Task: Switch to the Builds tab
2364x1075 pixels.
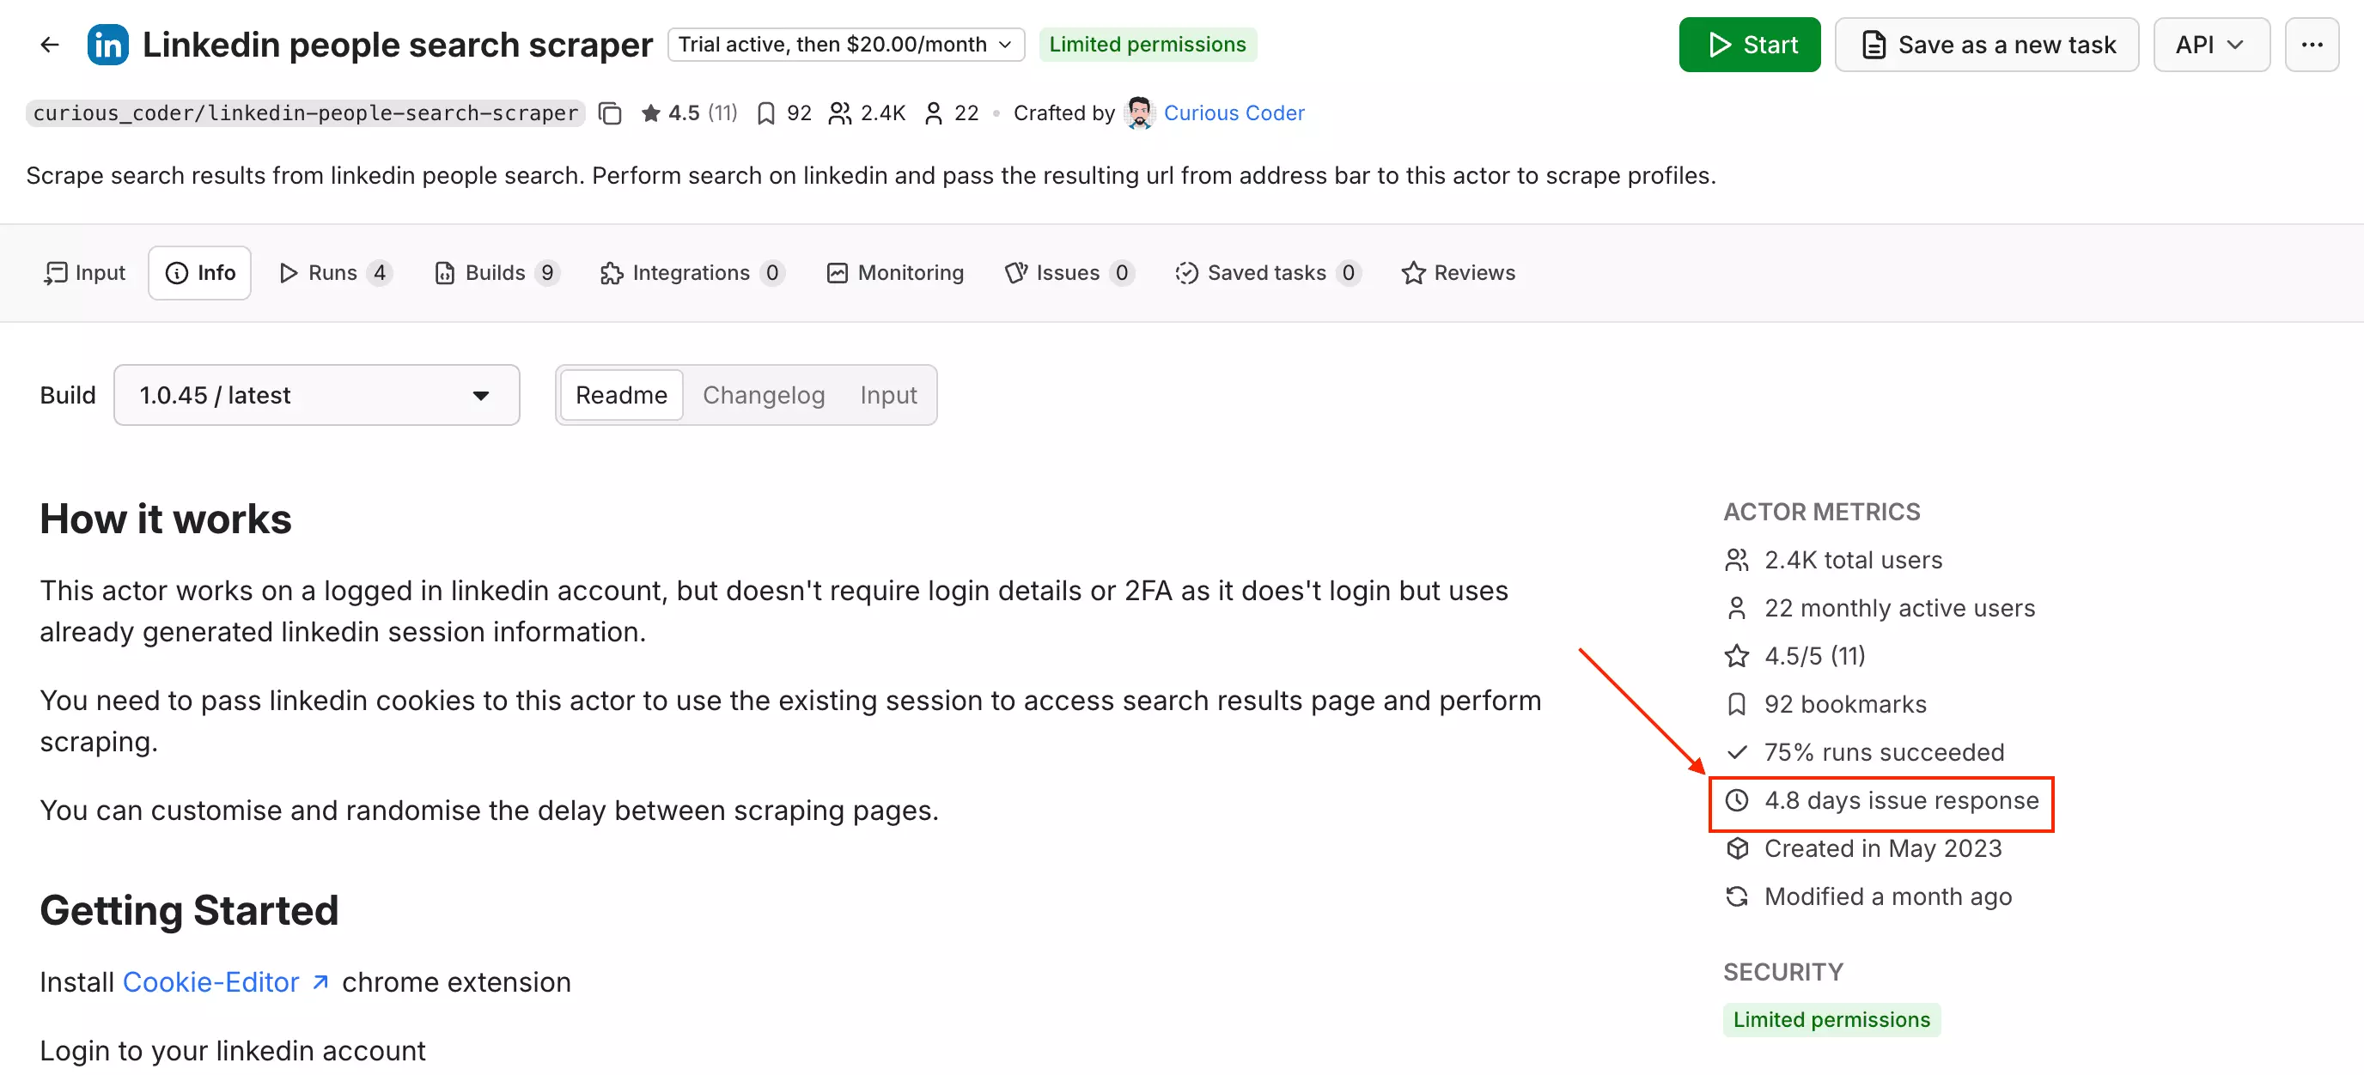Action: pos(496,272)
